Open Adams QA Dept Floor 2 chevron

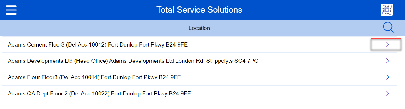388,94
